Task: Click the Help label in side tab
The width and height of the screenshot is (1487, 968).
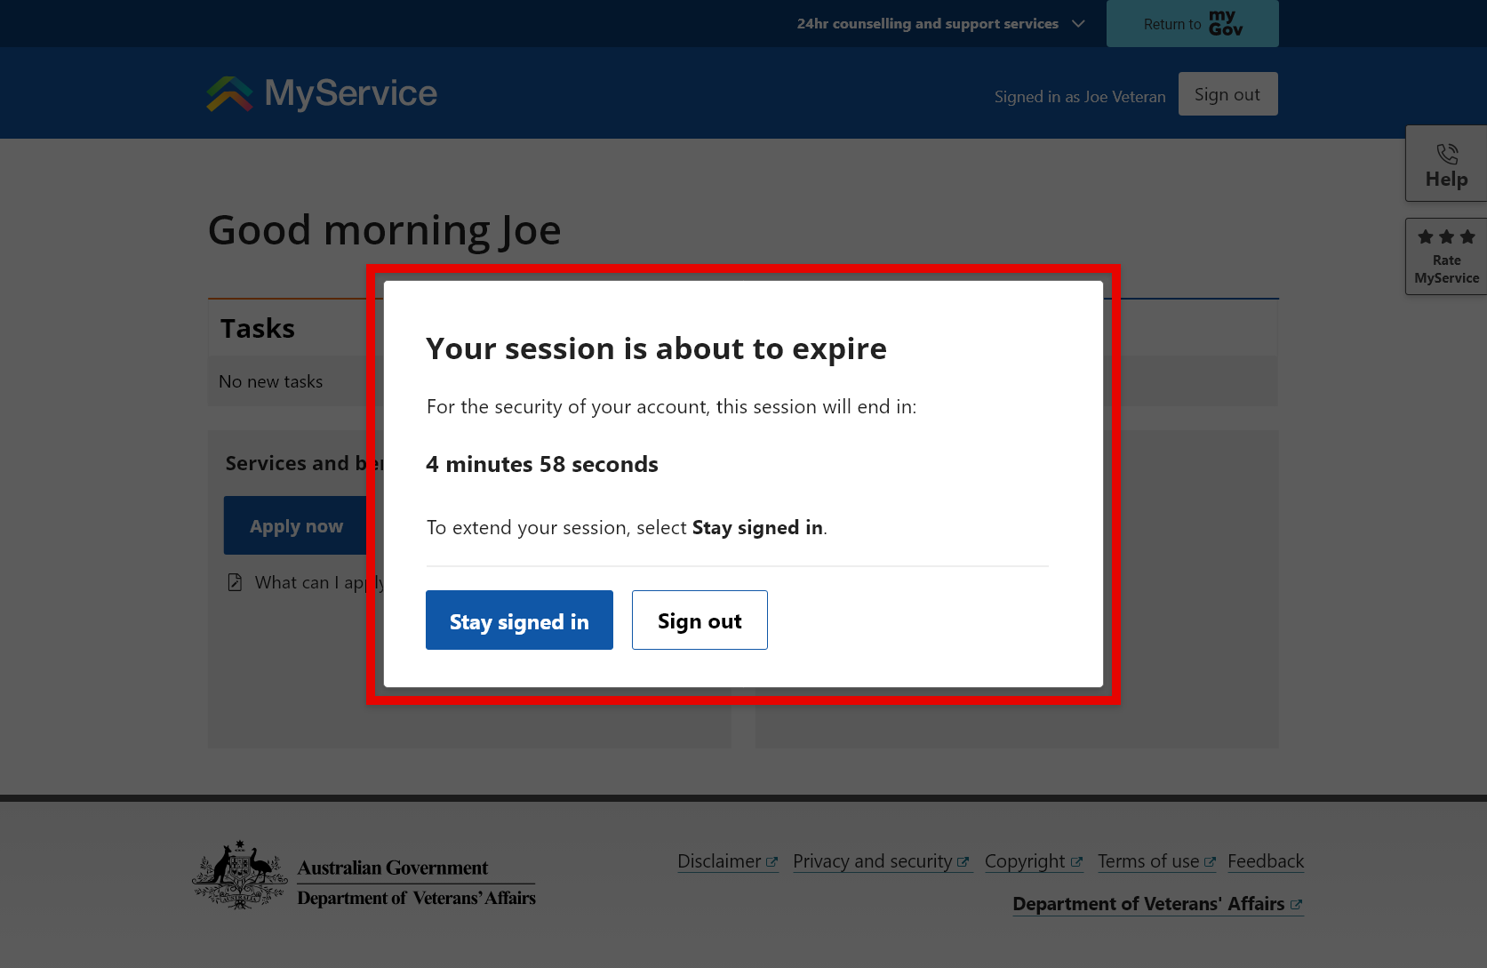Action: pyautogui.click(x=1447, y=180)
